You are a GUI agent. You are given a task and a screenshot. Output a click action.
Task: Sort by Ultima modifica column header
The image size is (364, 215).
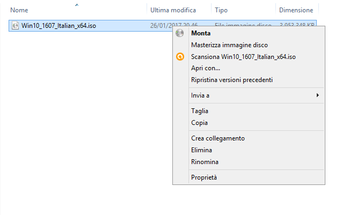click(173, 10)
